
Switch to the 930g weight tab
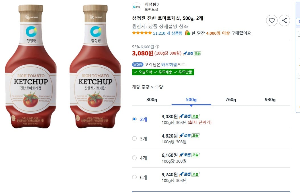pos(270,99)
